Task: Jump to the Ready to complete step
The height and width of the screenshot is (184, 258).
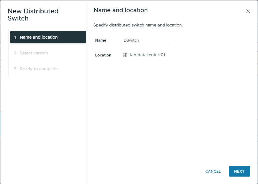Action: (39, 69)
